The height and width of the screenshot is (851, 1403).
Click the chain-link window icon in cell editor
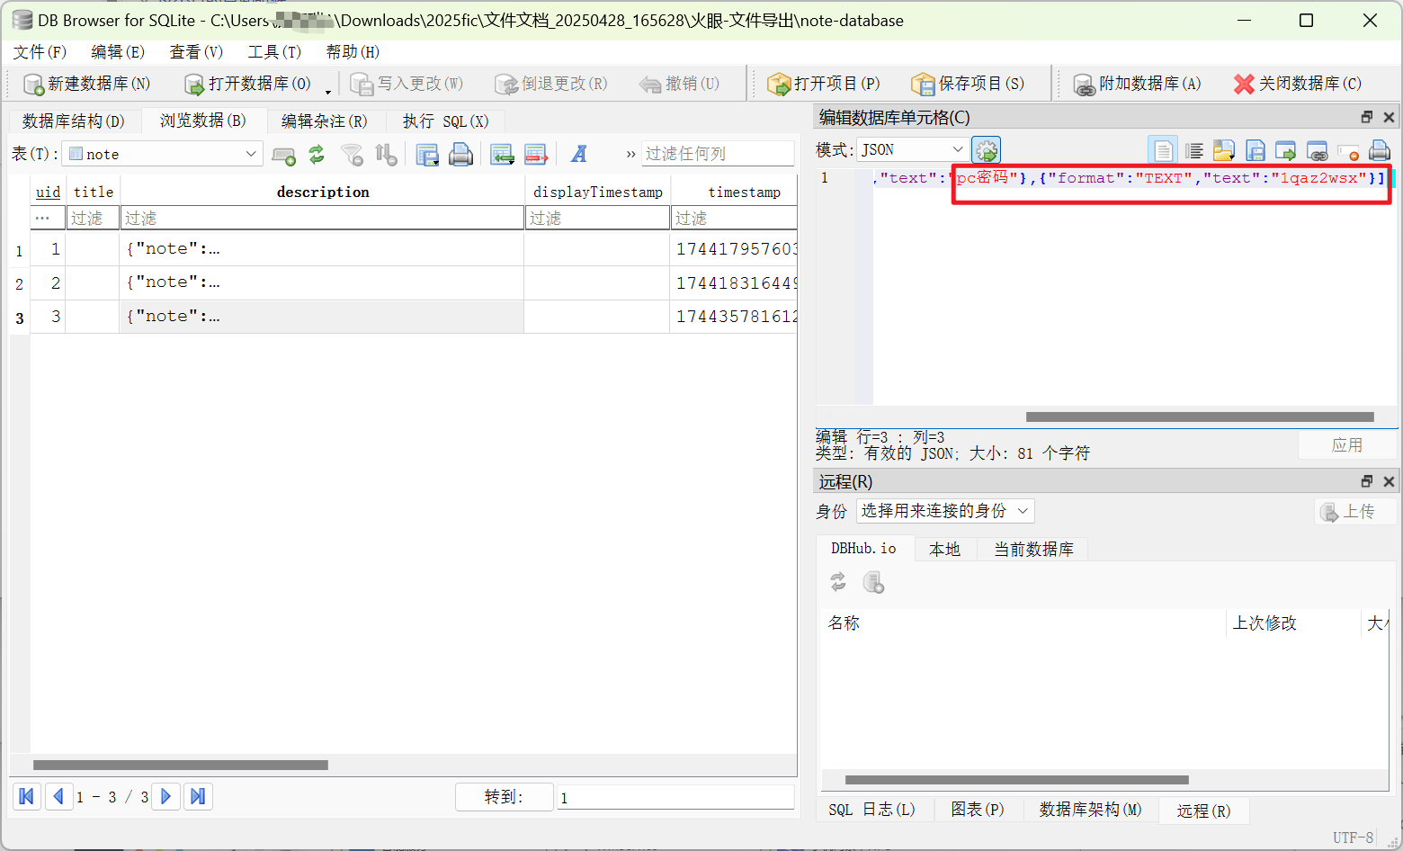(x=1318, y=150)
